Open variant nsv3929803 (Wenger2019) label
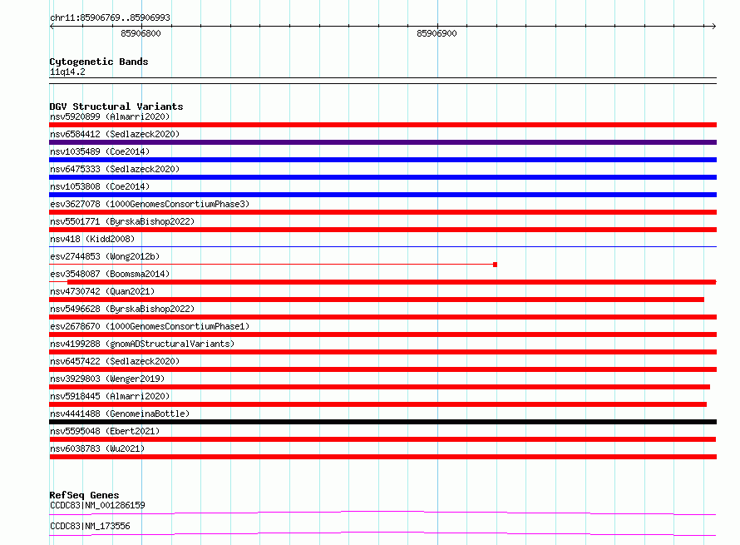Image resolution: width=740 pixels, height=545 pixels. click(107, 379)
